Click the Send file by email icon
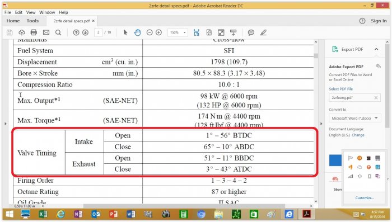Viewport: 392px width, 222px height. tap(46, 32)
